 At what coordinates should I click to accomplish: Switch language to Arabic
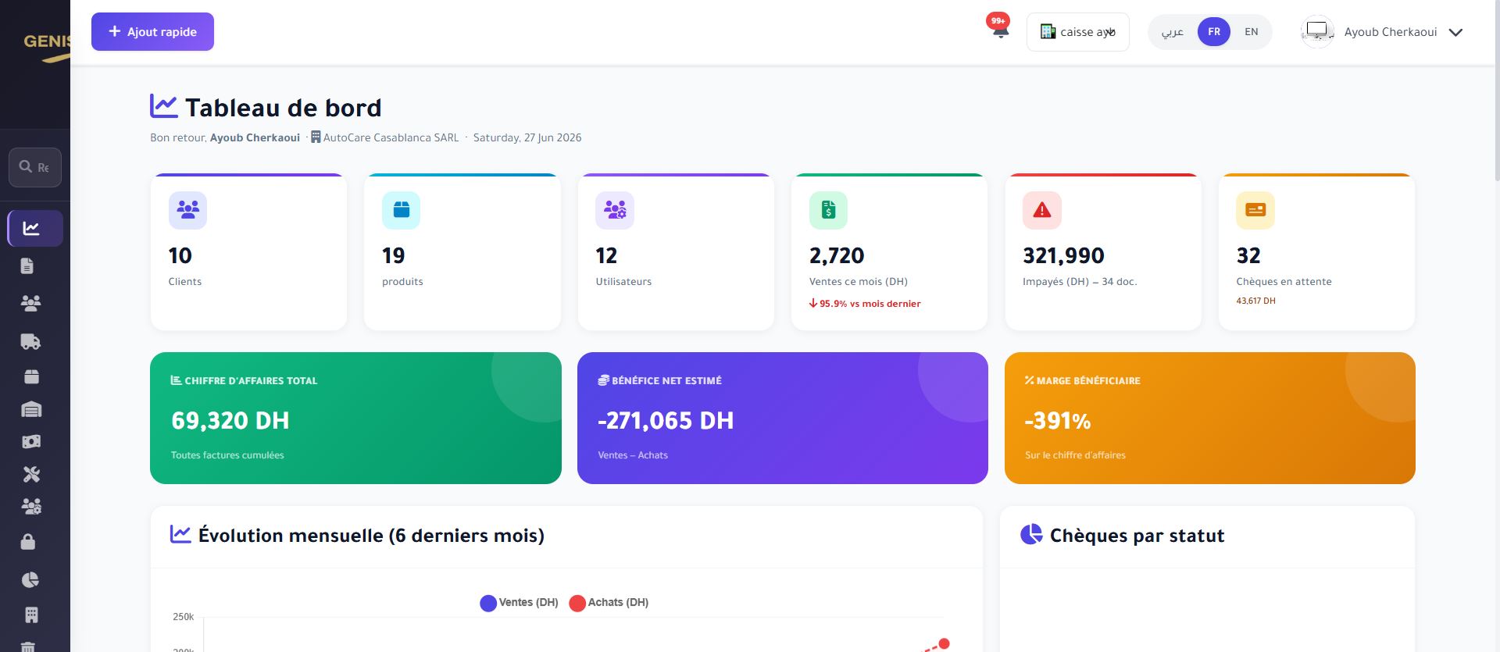(x=1172, y=32)
